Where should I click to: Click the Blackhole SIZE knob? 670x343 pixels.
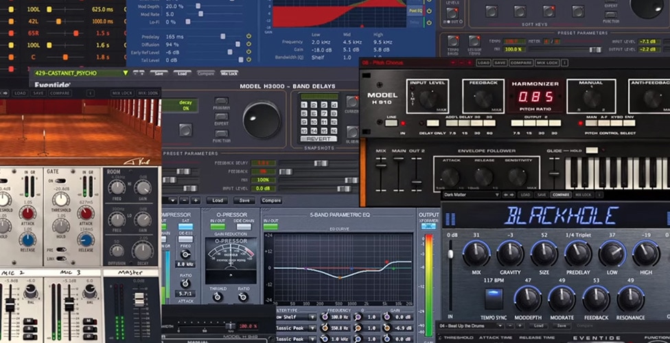coord(544,253)
